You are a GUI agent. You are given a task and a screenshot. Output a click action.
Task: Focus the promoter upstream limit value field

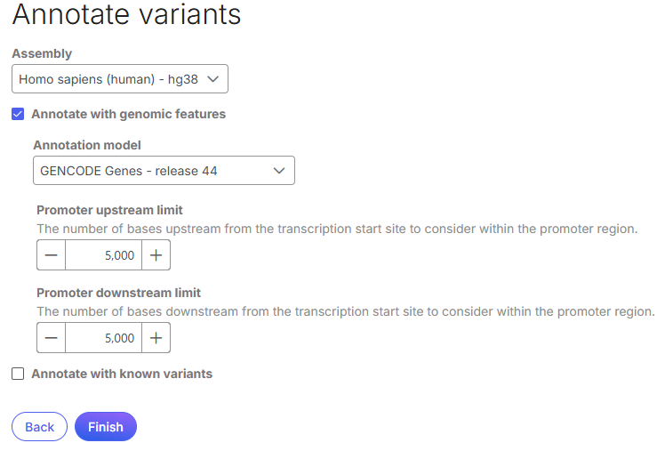click(x=103, y=255)
